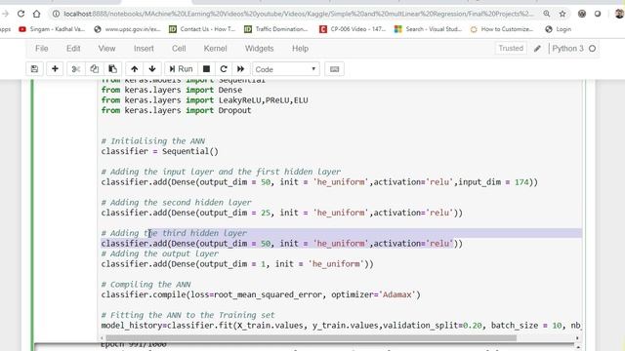Open the How to Customize bookmark
625x351 pixels.
coord(501,29)
